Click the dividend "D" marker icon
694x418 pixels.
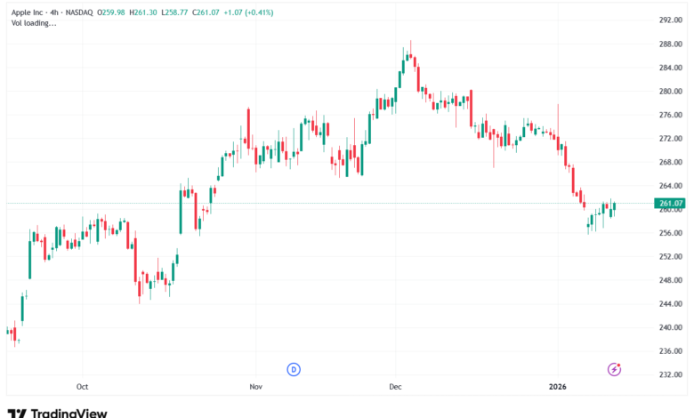point(293,369)
